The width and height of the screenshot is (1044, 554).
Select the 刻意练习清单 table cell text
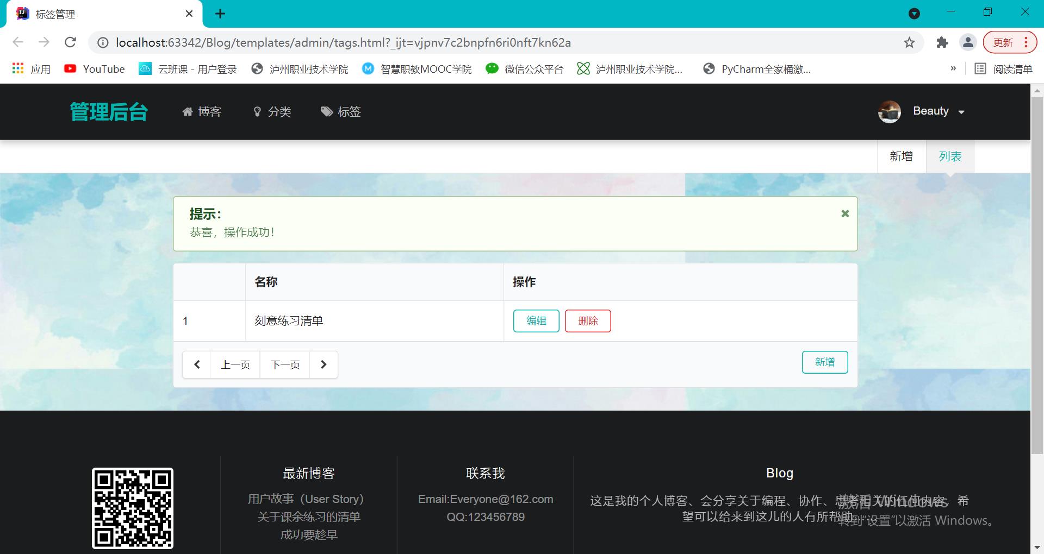click(289, 321)
